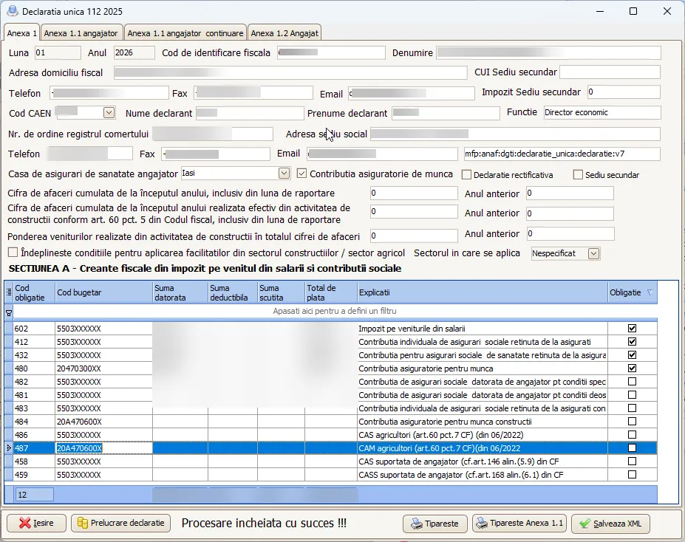Click the Obligatie column filter triangle
The image size is (685, 542).
pyautogui.click(x=650, y=292)
